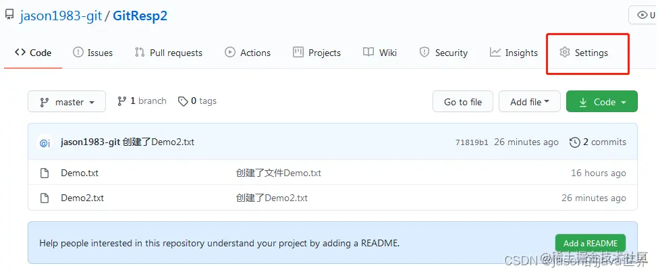Click Demo2.txt row '26 minutes ago' timestamp

pyautogui.click(x=594, y=198)
